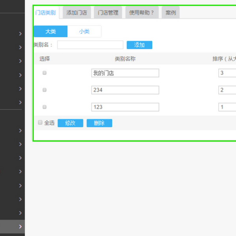Go to the 案例 tab
Screen dimensions: 236x236
coord(171,13)
